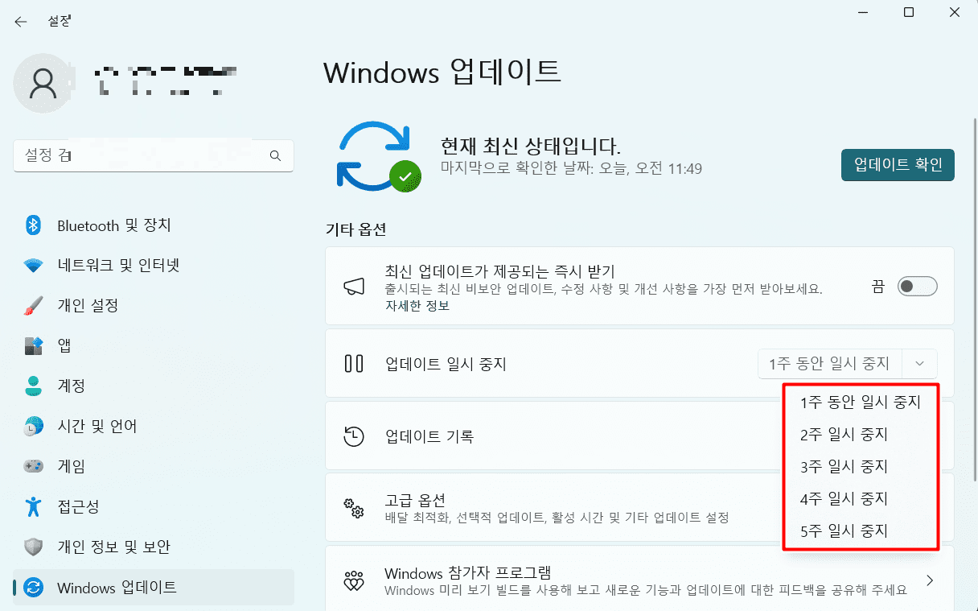978x611 pixels.
Task: Open 개인 정보 및 보안 shield icon
Action: coord(33,547)
